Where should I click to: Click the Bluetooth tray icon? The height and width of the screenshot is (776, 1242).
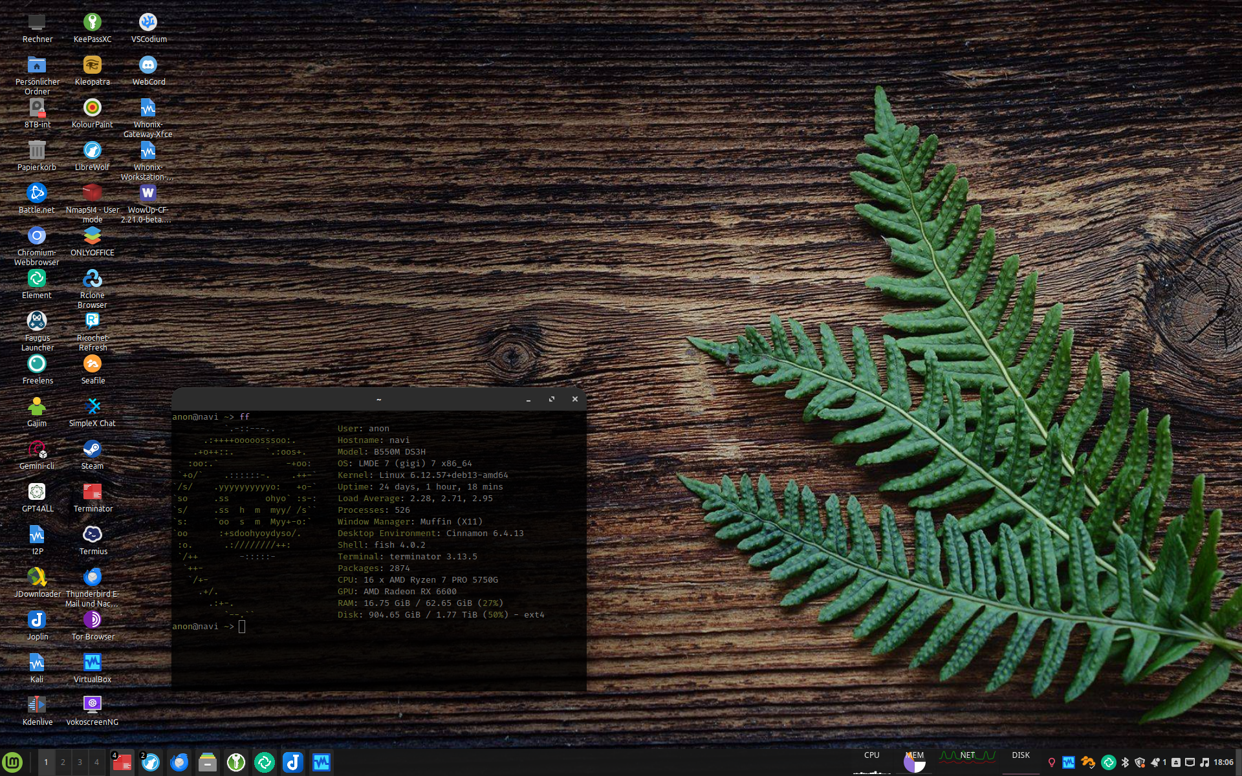(x=1125, y=762)
